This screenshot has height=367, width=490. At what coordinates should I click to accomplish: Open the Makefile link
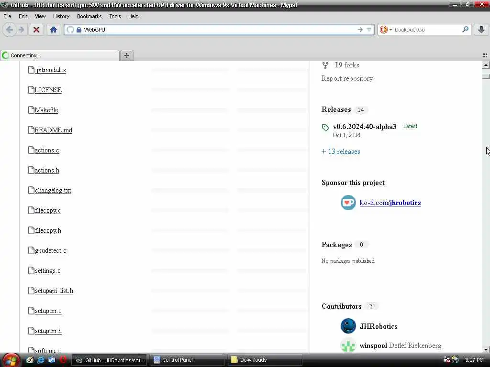pos(46,110)
